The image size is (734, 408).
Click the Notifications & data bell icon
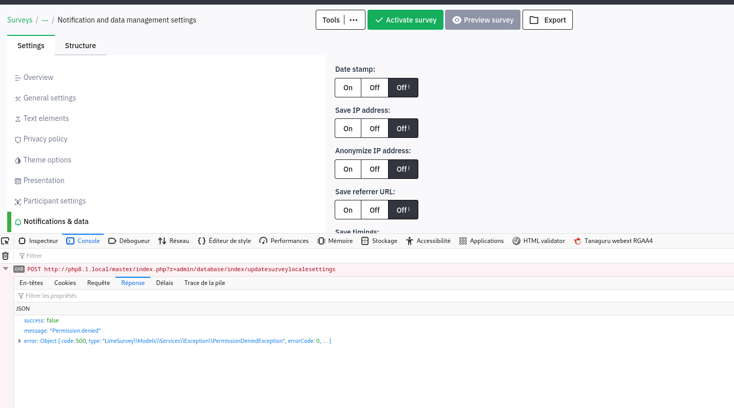click(x=18, y=222)
